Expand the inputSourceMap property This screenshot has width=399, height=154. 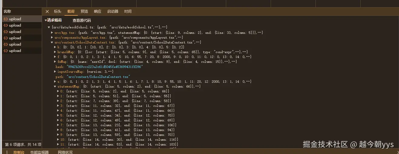coord(55,72)
